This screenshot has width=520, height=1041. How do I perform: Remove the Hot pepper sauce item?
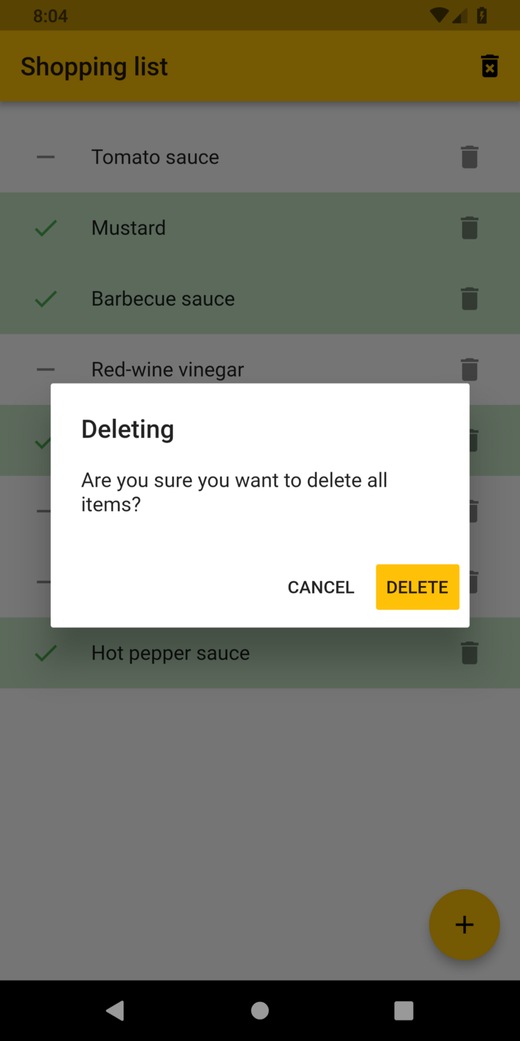pos(469,653)
